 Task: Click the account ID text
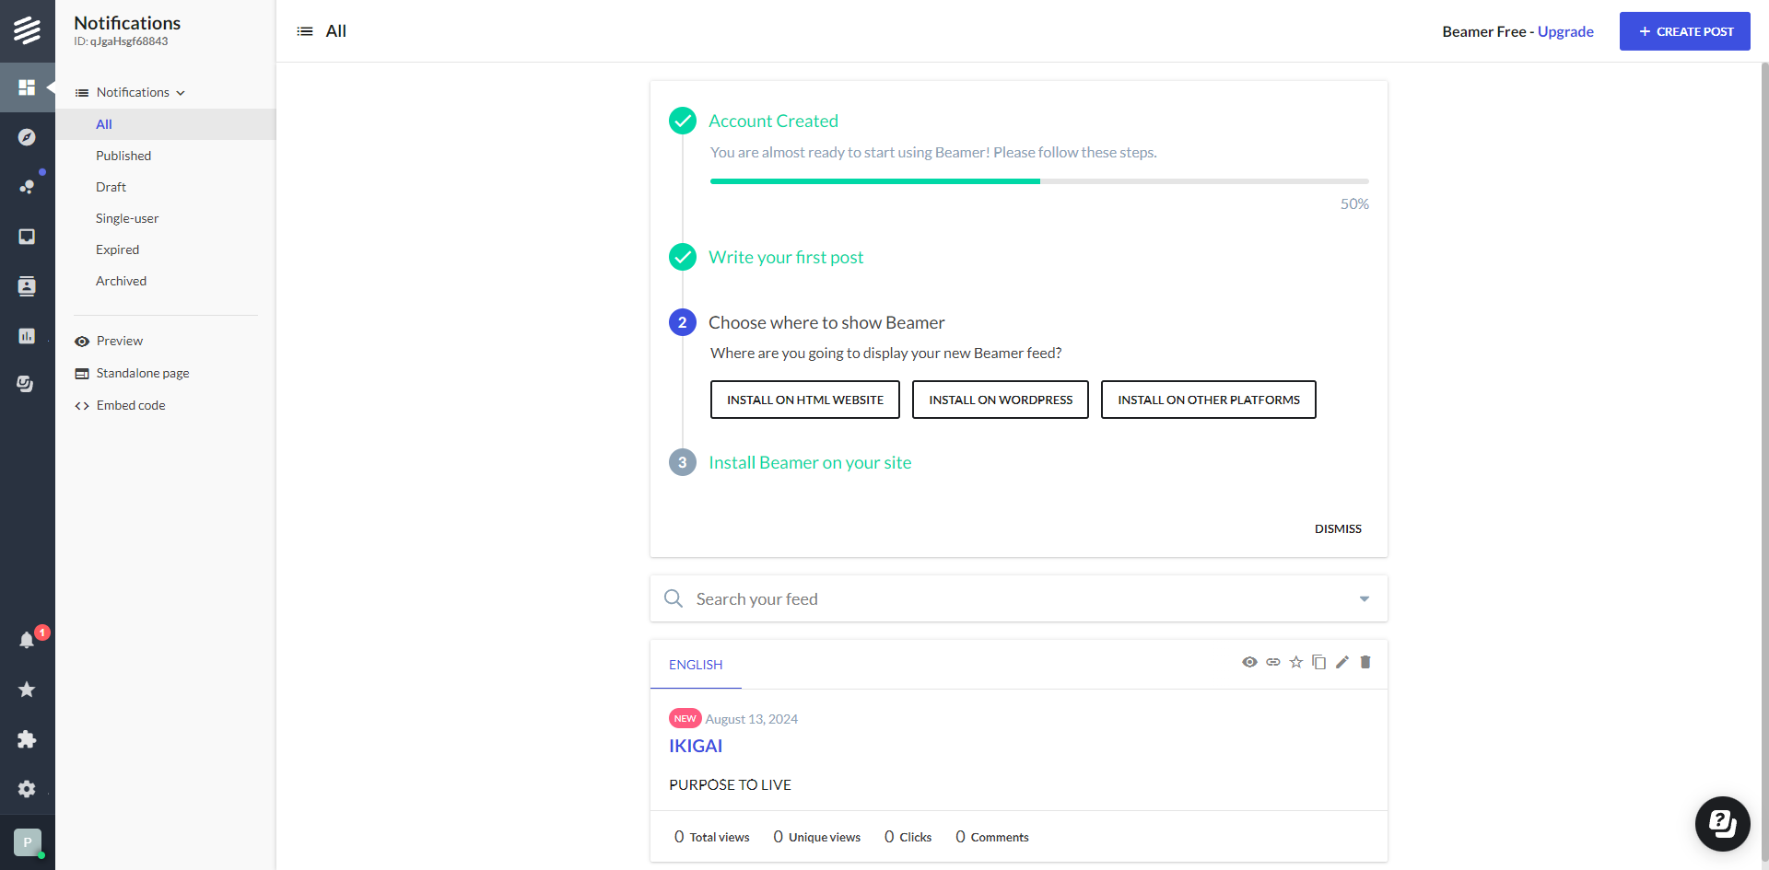(x=121, y=41)
